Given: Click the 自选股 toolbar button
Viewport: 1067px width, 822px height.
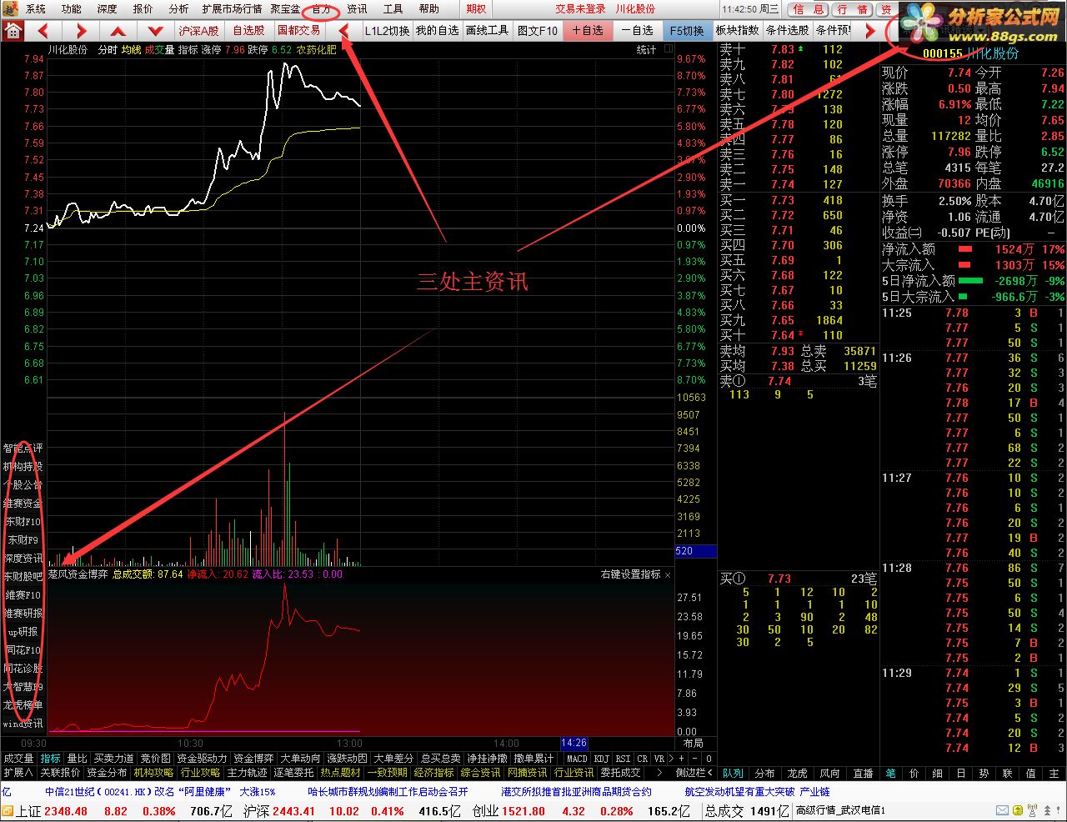Looking at the screenshot, I should tap(248, 31).
